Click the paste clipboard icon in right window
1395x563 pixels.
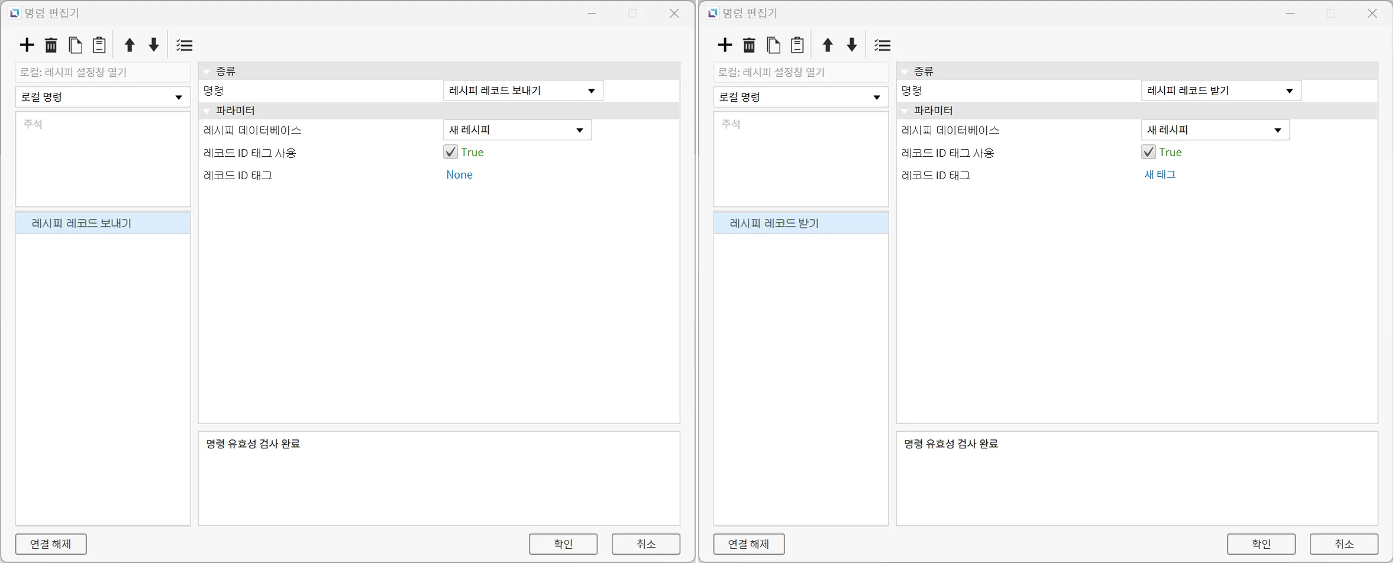point(797,45)
